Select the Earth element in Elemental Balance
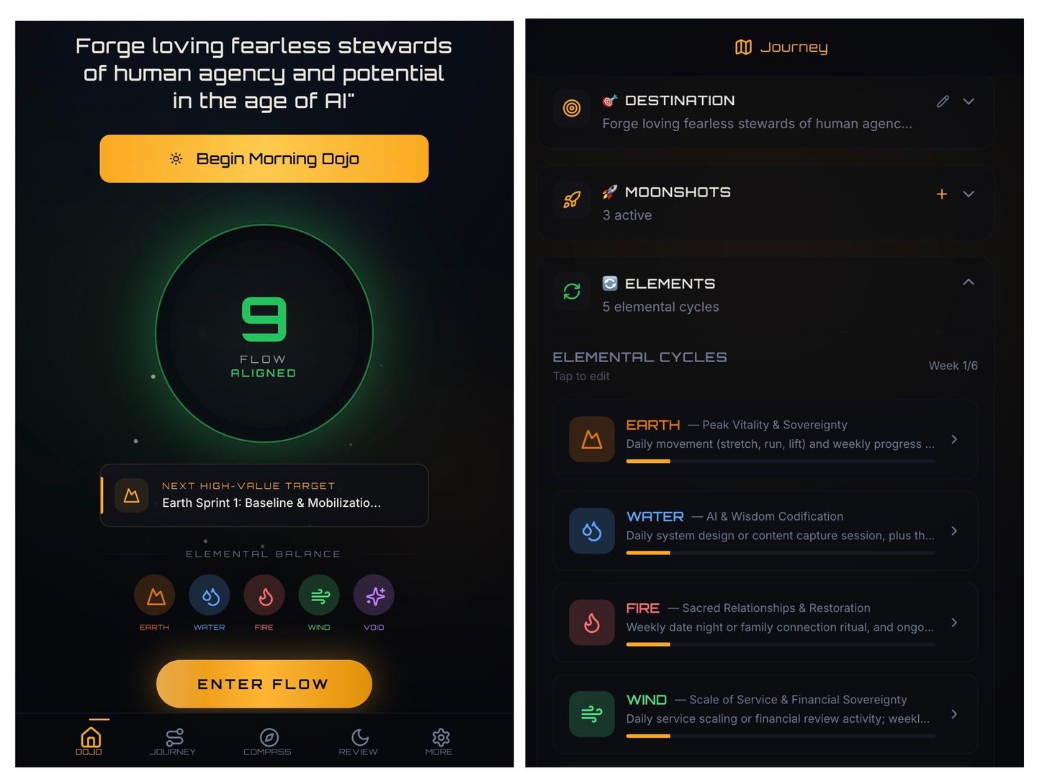Viewport: 1037px width, 779px height. [x=155, y=595]
